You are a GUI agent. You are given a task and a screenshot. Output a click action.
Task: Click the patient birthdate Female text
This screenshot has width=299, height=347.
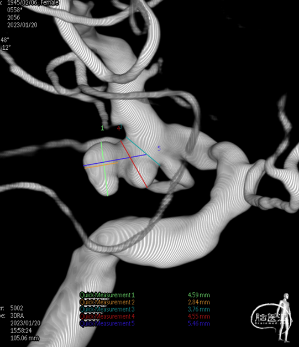pos(33,3)
